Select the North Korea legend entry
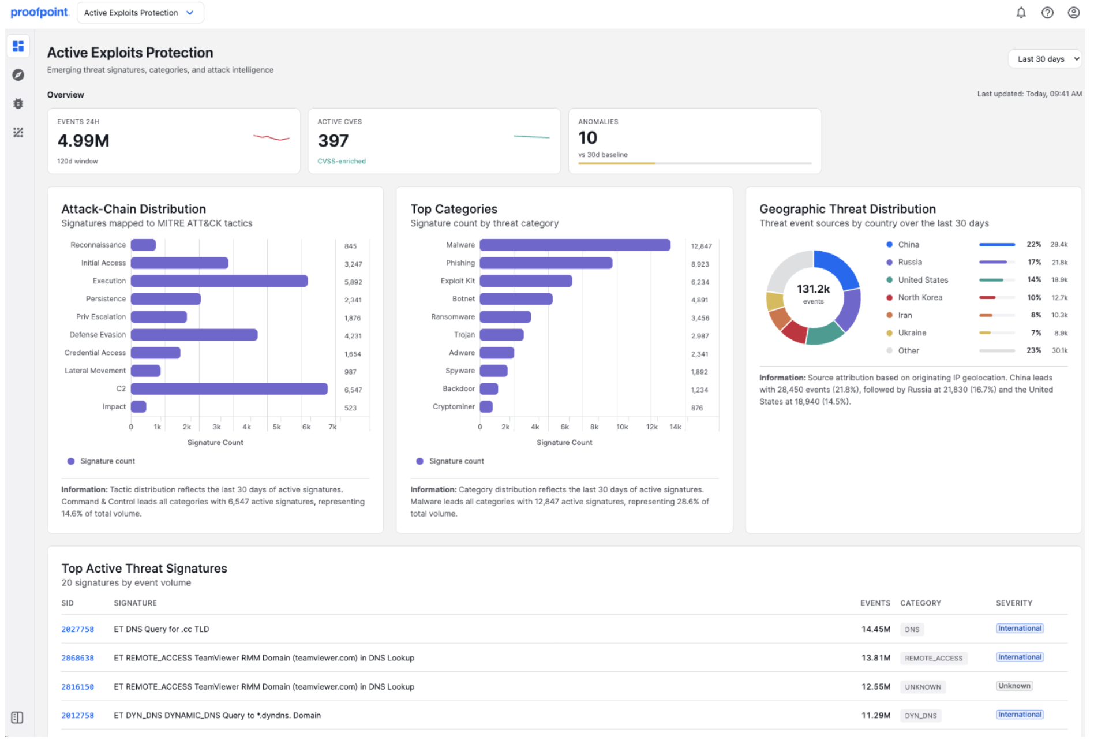 click(977, 298)
